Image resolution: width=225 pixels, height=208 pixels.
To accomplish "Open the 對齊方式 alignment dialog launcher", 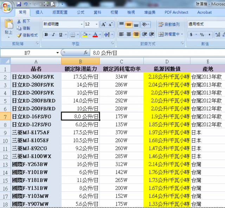I will point(182,43).
